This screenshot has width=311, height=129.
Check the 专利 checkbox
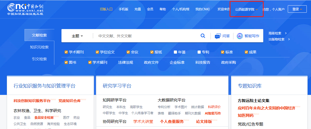pyautogui.click(x=199, y=52)
